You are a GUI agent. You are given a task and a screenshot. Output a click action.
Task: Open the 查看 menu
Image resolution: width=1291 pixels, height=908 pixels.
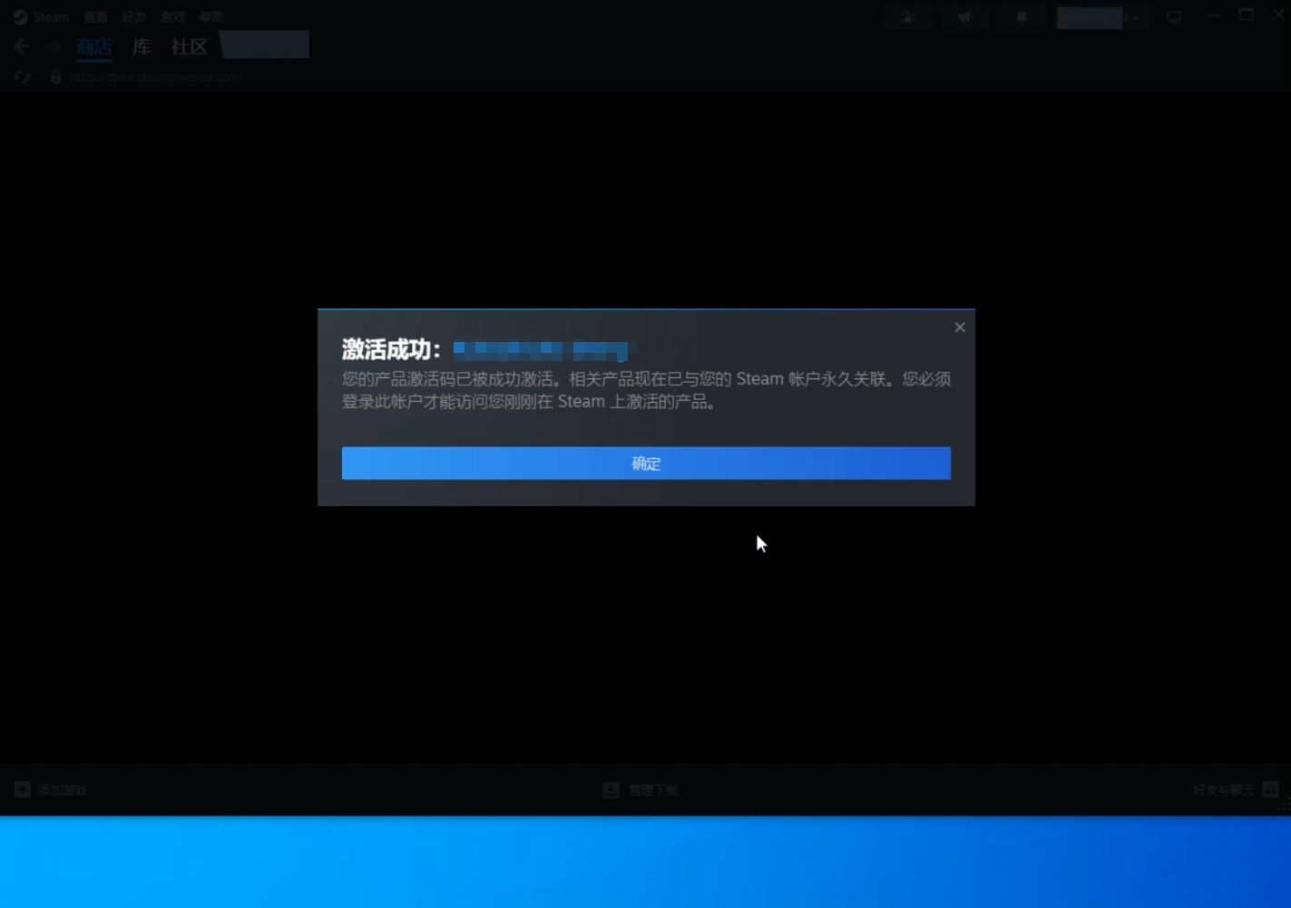94,16
